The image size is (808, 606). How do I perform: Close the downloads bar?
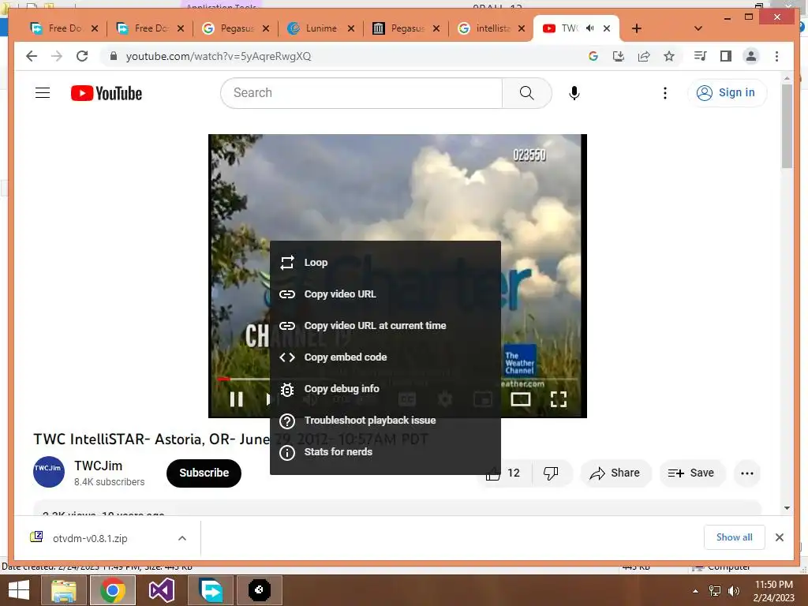[x=779, y=537]
